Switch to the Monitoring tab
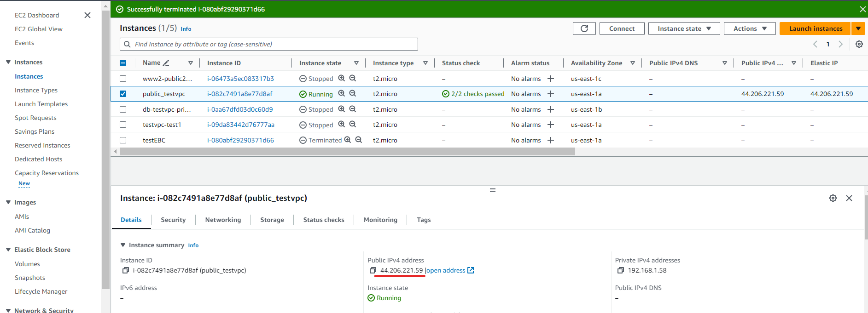868x313 pixels. [x=380, y=220]
